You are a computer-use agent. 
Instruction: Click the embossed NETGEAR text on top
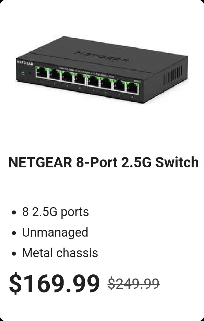coord(102,57)
